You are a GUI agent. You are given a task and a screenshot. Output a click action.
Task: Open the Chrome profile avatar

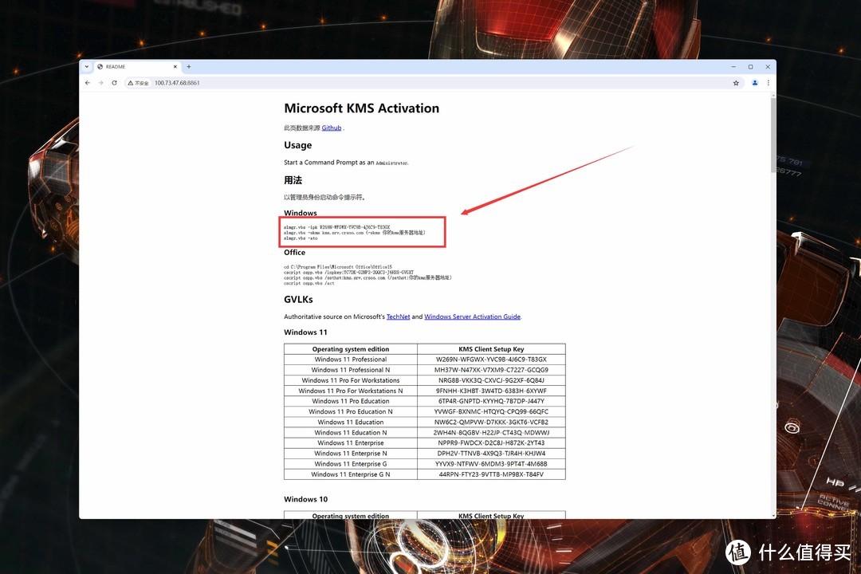(x=754, y=83)
